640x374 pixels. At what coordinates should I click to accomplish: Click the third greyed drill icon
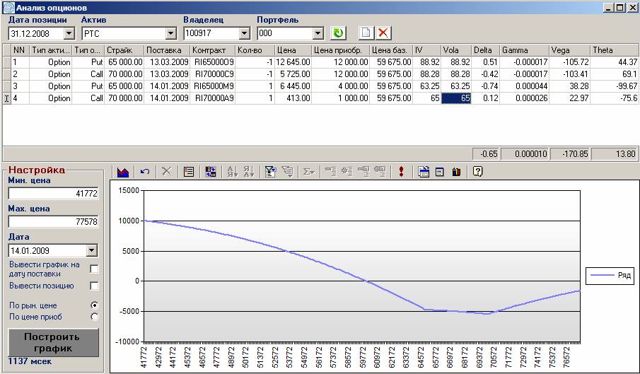tap(363, 172)
